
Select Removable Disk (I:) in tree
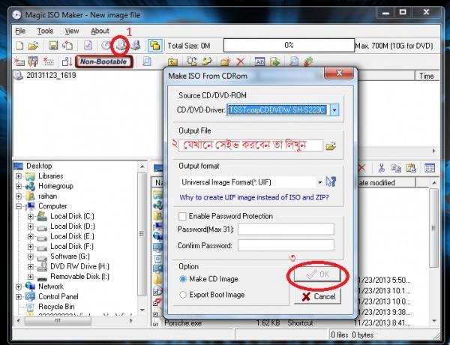pos(79,277)
